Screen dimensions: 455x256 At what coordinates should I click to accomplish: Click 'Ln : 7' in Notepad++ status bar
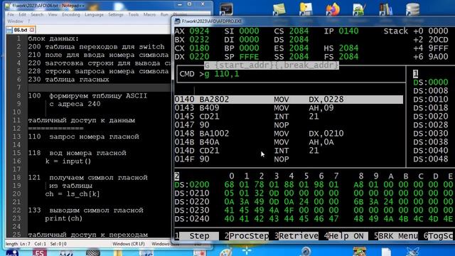tap(25, 244)
